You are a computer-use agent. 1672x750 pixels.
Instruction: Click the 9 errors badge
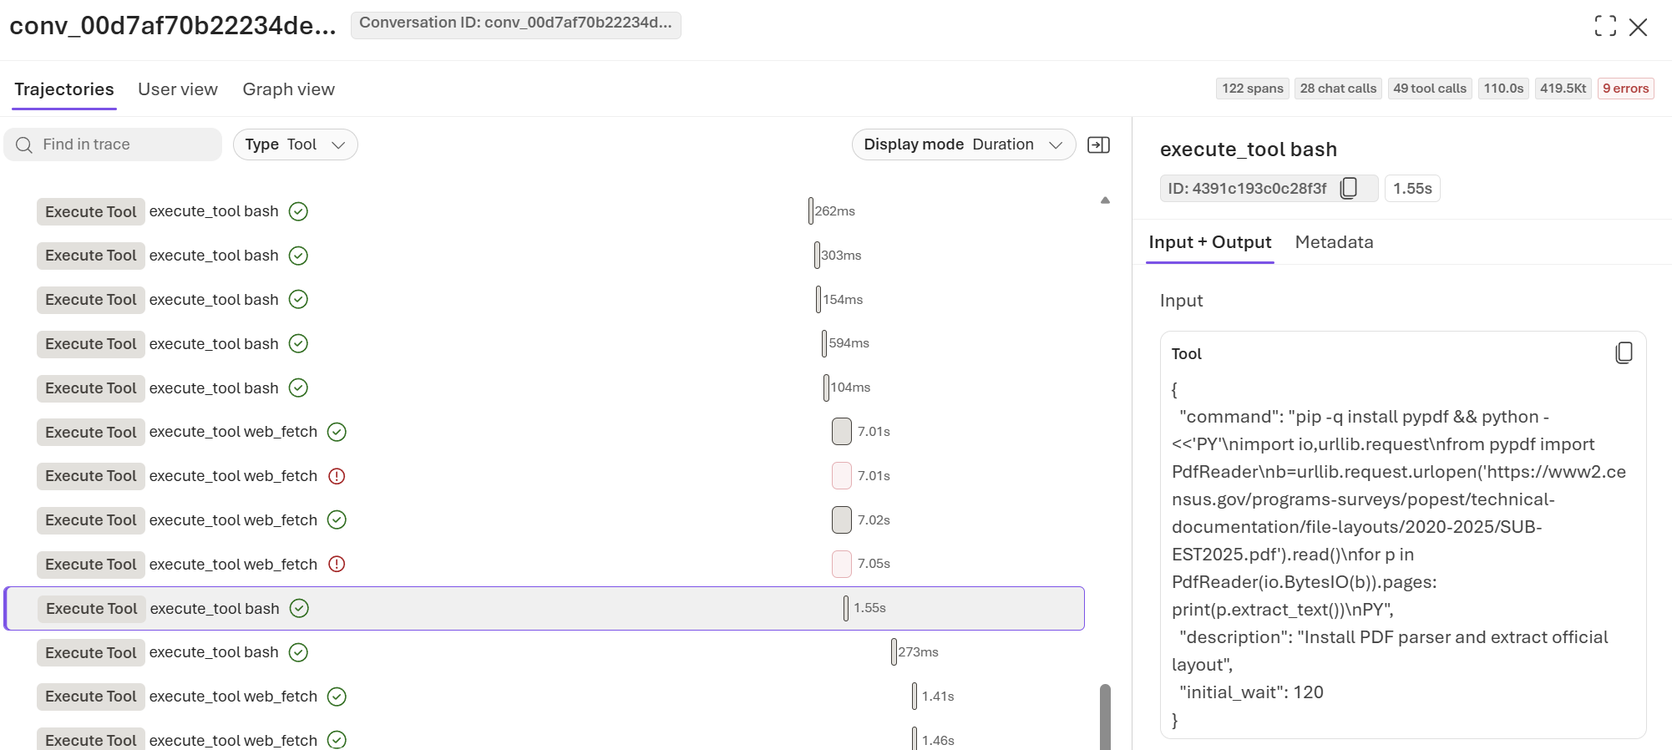click(x=1625, y=89)
